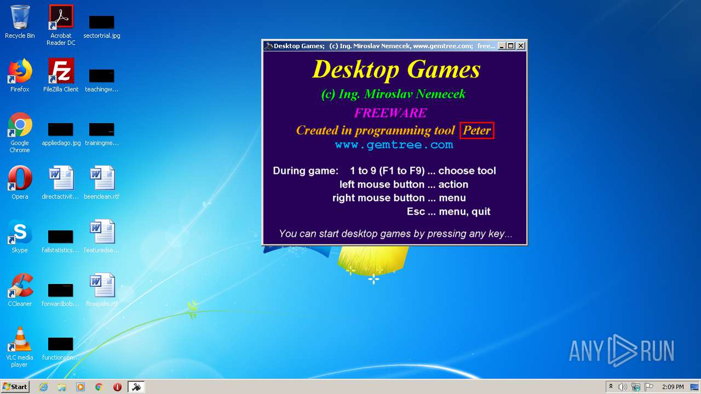
Task: Select the sectortrial.jpg file
Action: (x=102, y=26)
